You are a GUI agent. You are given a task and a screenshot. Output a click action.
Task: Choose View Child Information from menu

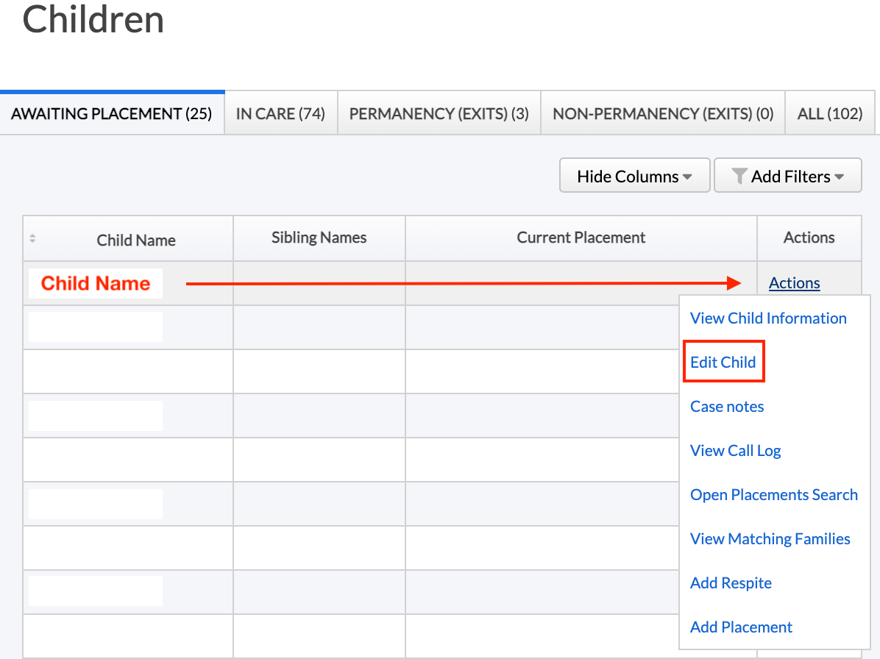pyautogui.click(x=768, y=318)
